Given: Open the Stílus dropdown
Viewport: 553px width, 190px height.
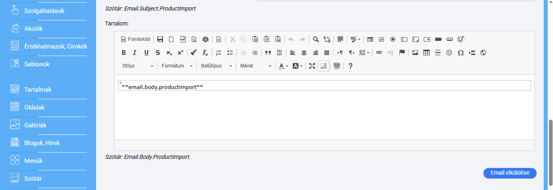Looking at the screenshot, I should [x=138, y=66].
